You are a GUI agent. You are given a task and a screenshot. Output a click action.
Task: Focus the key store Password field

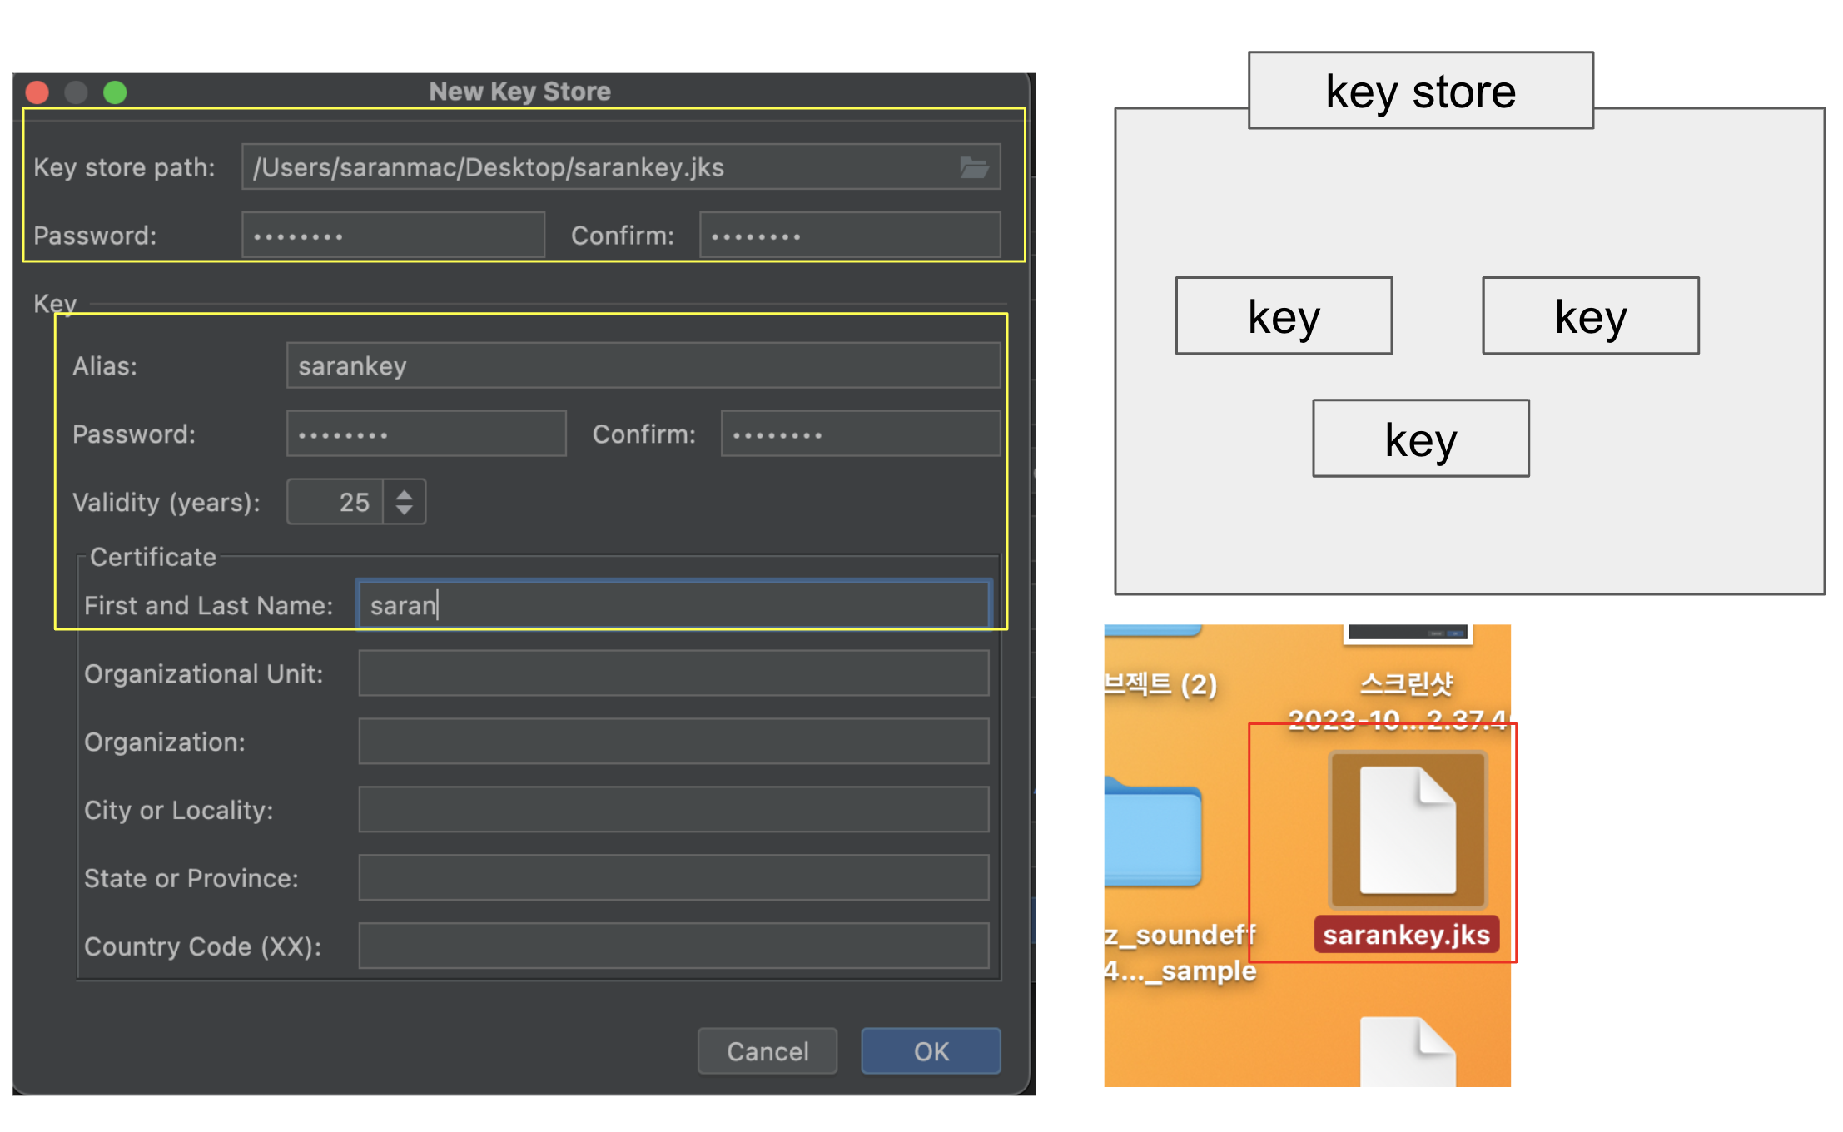click(393, 236)
